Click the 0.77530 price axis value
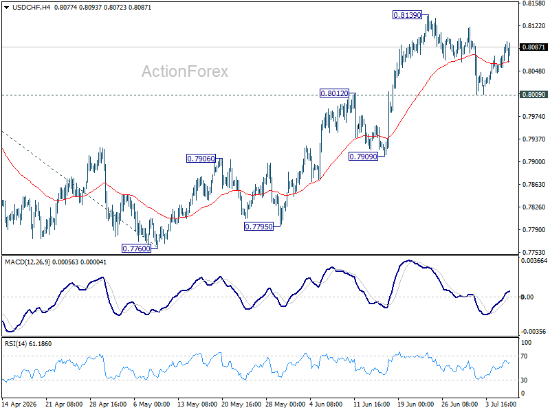 tap(533, 252)
